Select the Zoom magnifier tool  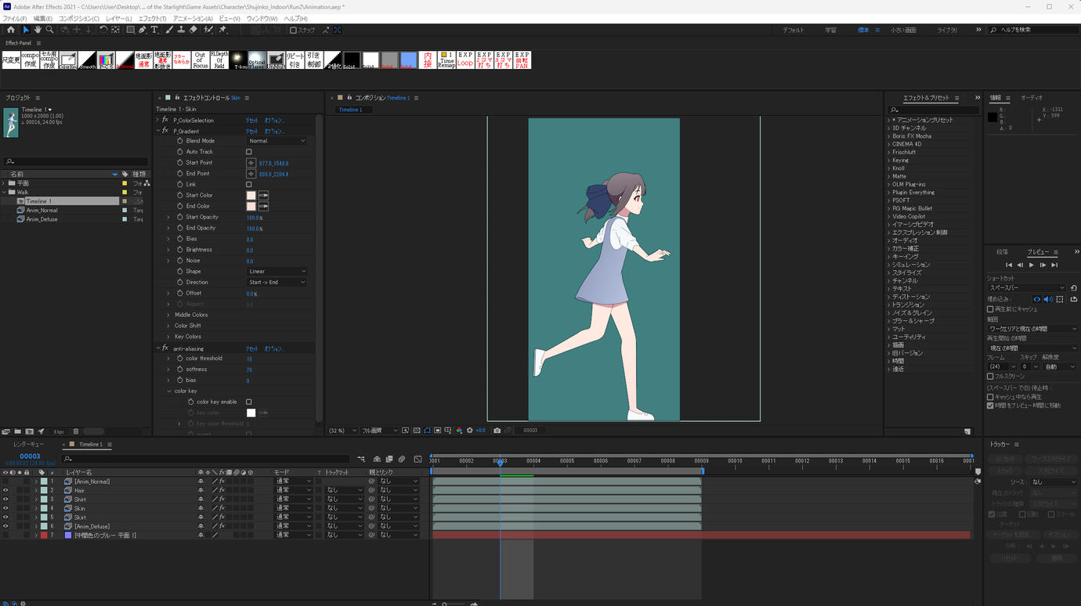49,30
